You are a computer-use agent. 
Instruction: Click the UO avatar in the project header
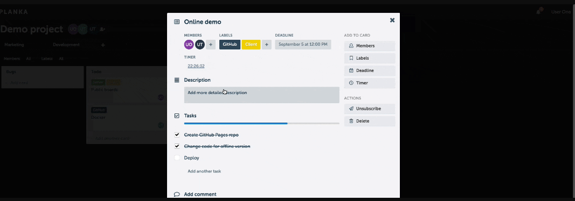[73, 29]
